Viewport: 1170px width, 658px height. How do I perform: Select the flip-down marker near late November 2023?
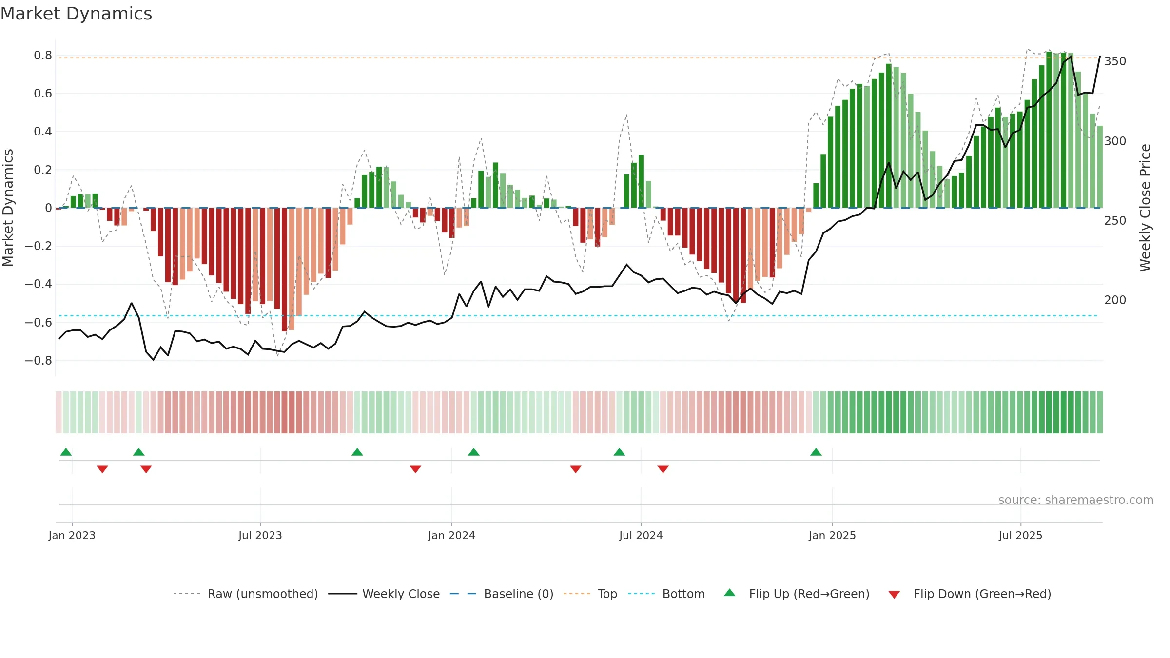(415, 469)
